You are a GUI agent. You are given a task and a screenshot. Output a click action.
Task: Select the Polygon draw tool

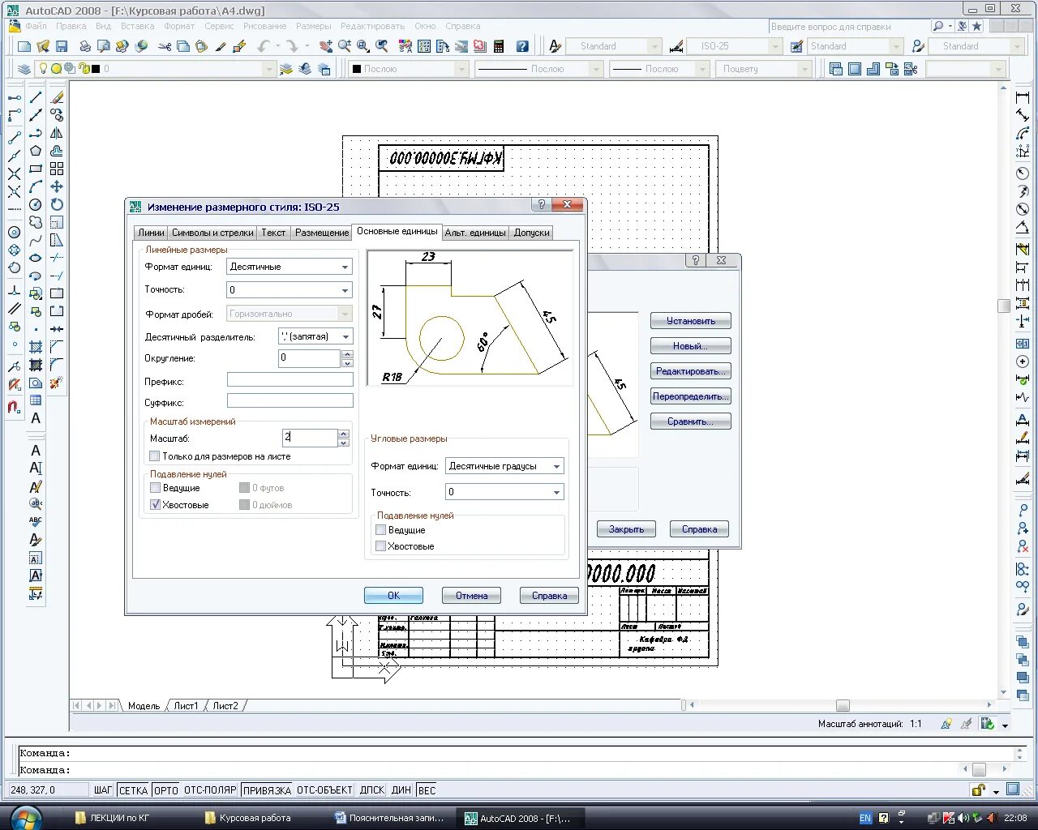pyautogui.click(x=36, y=151)
